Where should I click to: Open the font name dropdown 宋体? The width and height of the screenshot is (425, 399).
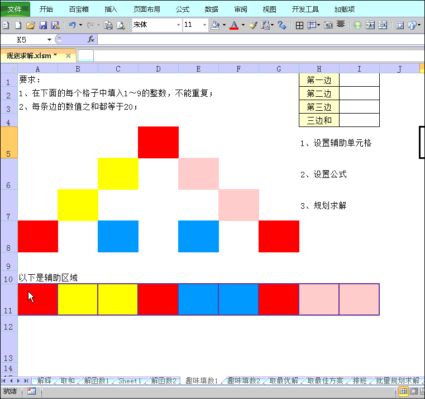pyautogui.click(x=178, y=25)
